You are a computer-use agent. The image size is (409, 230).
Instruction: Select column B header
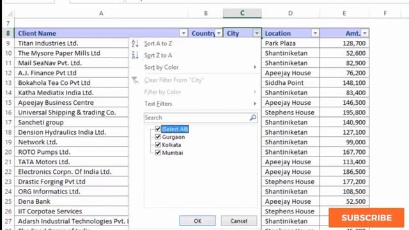click(206, 13)
